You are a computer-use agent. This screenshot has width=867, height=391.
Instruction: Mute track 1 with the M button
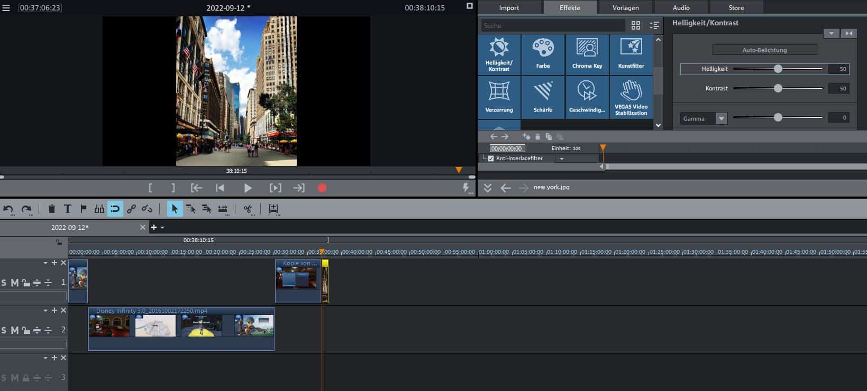[x=15, y=283]
